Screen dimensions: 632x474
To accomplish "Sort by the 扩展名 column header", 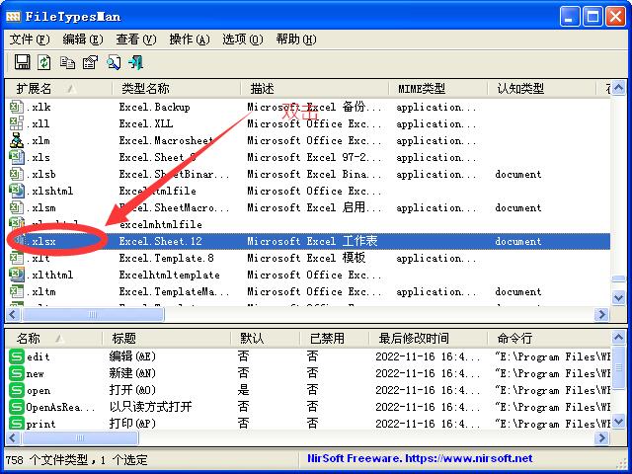I will 58,88.
